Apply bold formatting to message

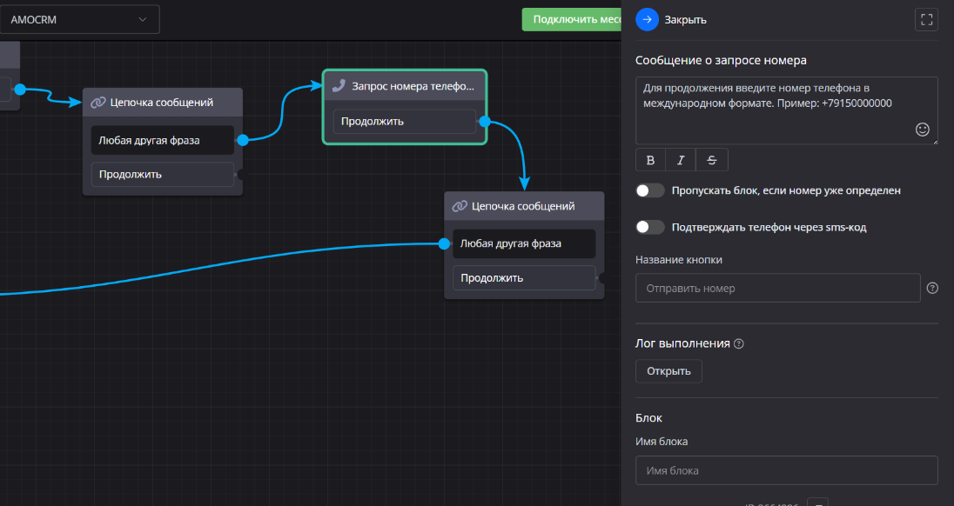[650, 160]
